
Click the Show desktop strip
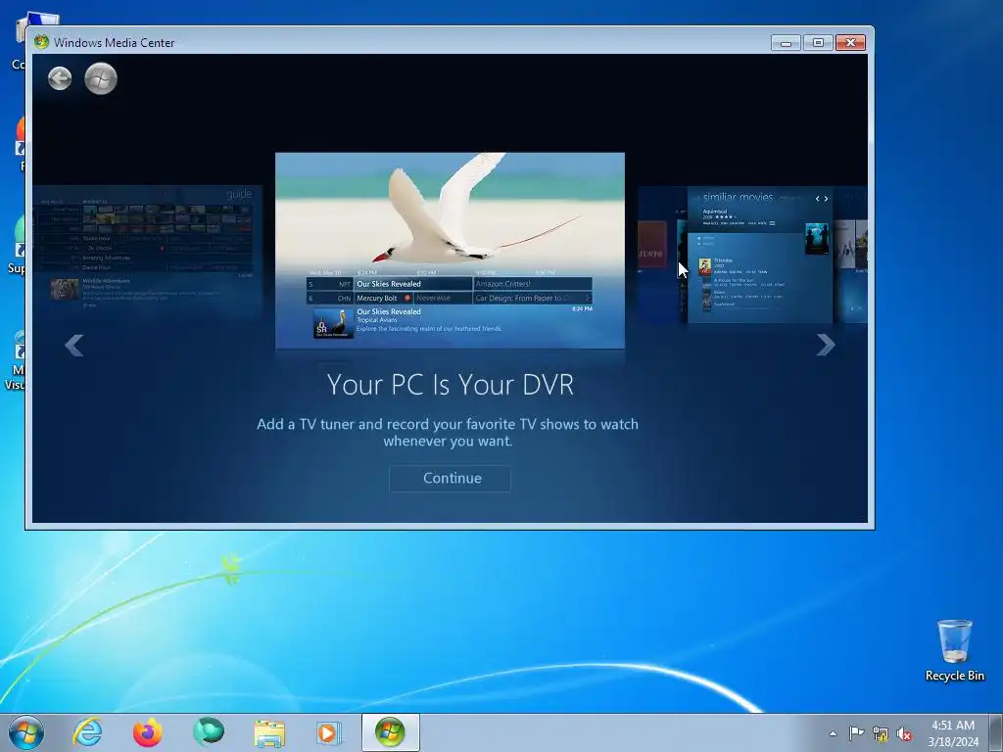(998, 732)
